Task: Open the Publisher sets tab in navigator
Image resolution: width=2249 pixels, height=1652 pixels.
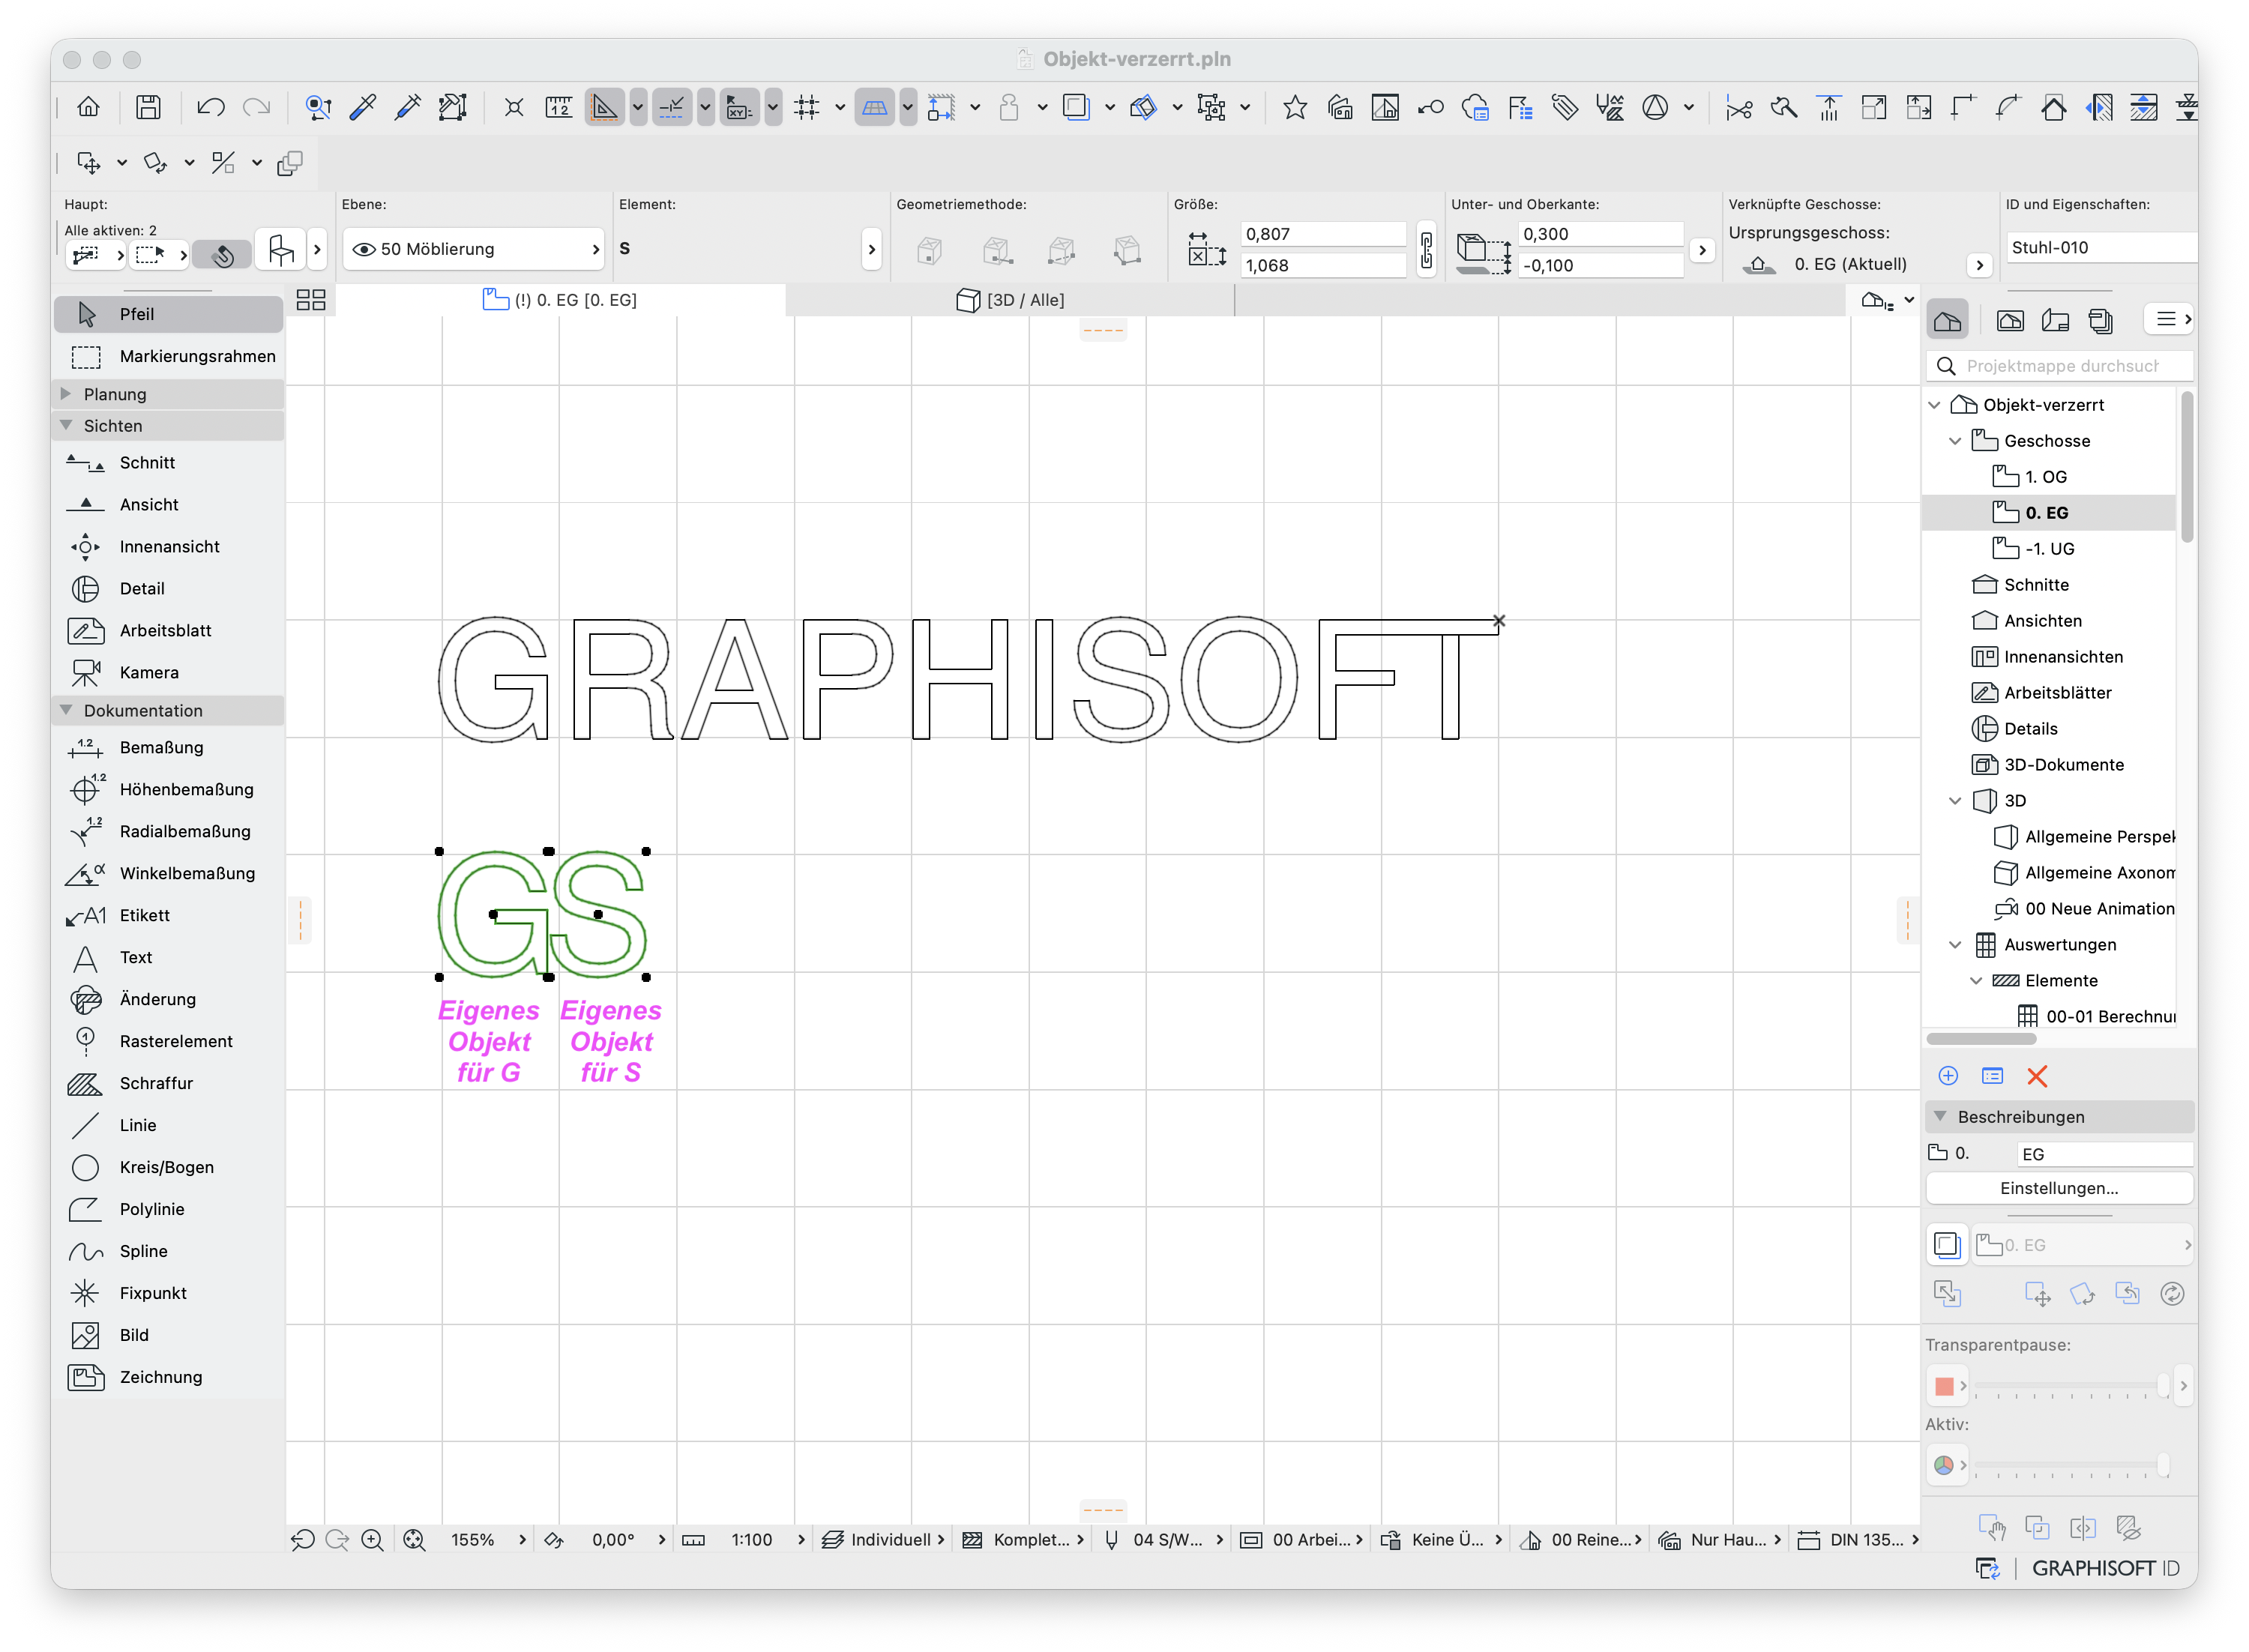Action: pyautogui.click(x=2100, y=320)
